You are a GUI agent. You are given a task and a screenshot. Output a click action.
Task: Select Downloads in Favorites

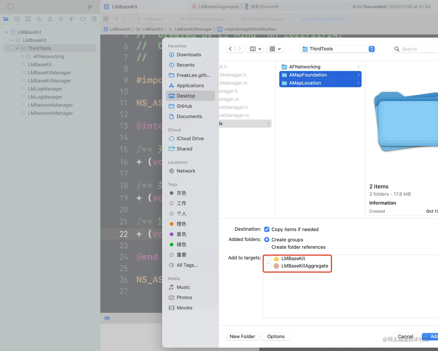coord(190,55)
